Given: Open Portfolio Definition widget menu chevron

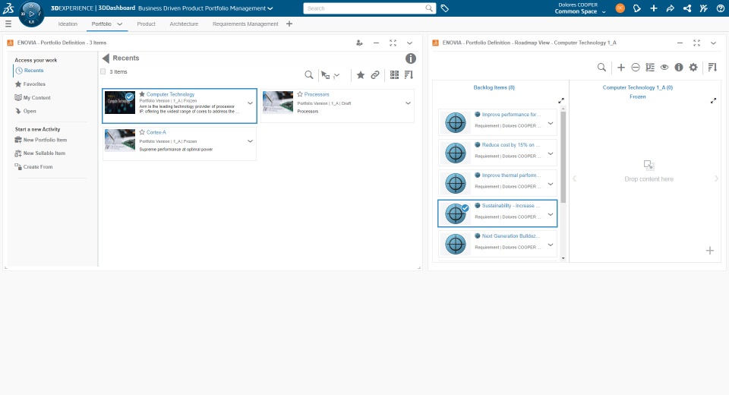Looking at the screenshot, I should tap(409, 43).
